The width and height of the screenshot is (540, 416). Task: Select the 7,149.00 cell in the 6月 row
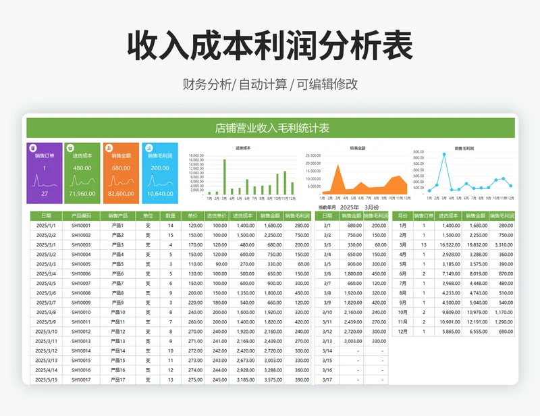(448, 274)
